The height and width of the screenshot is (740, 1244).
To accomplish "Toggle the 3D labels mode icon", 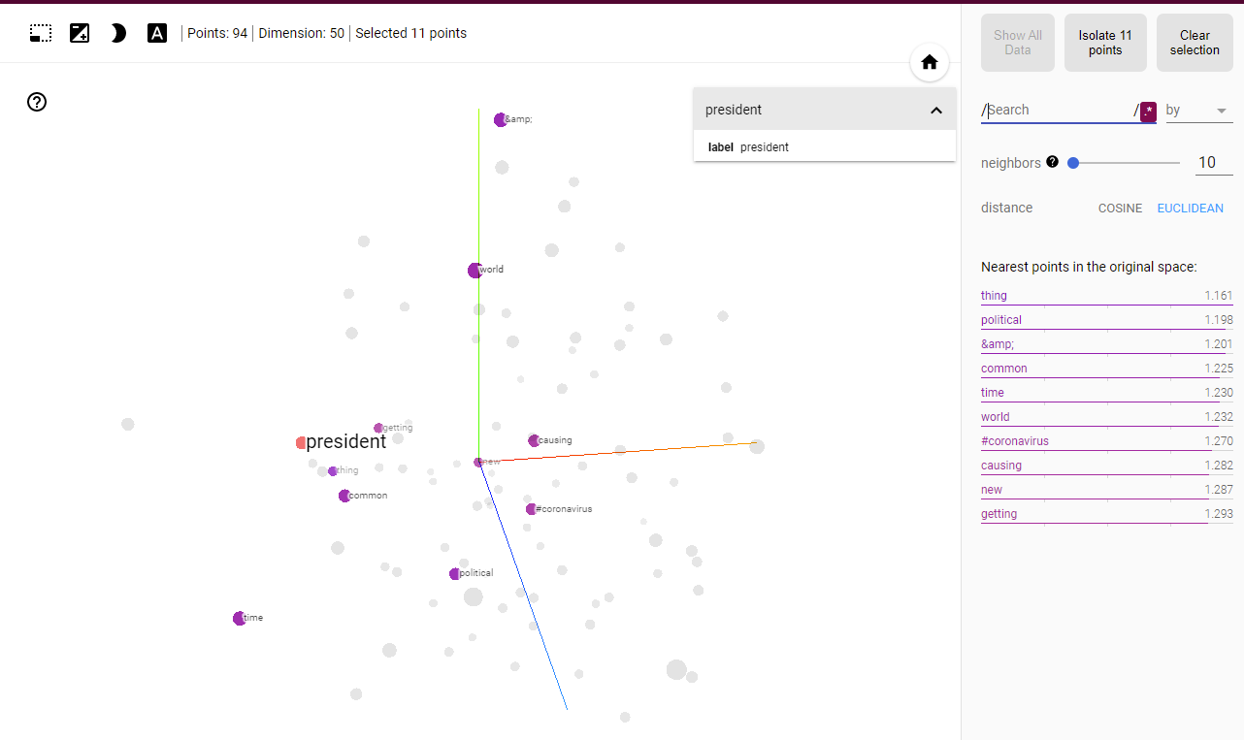I will tap(157, 33).
